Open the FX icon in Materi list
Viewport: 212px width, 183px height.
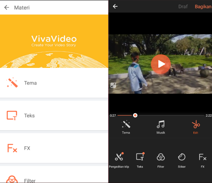(x=12, y=148)
